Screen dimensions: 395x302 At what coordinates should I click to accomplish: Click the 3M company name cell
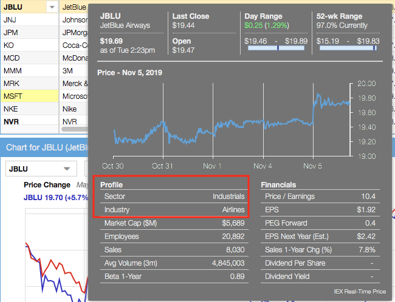(74, 71)
